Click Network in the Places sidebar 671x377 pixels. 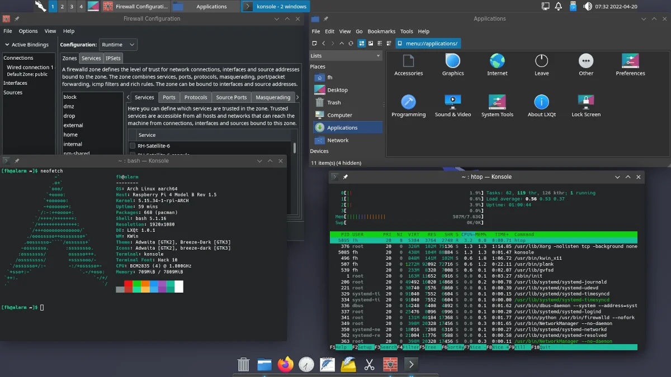(337, 140)
